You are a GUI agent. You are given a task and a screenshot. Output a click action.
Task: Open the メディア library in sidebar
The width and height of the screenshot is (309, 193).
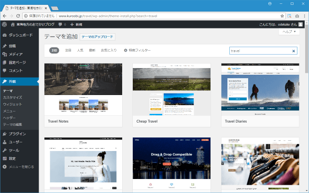click(15, 54)
